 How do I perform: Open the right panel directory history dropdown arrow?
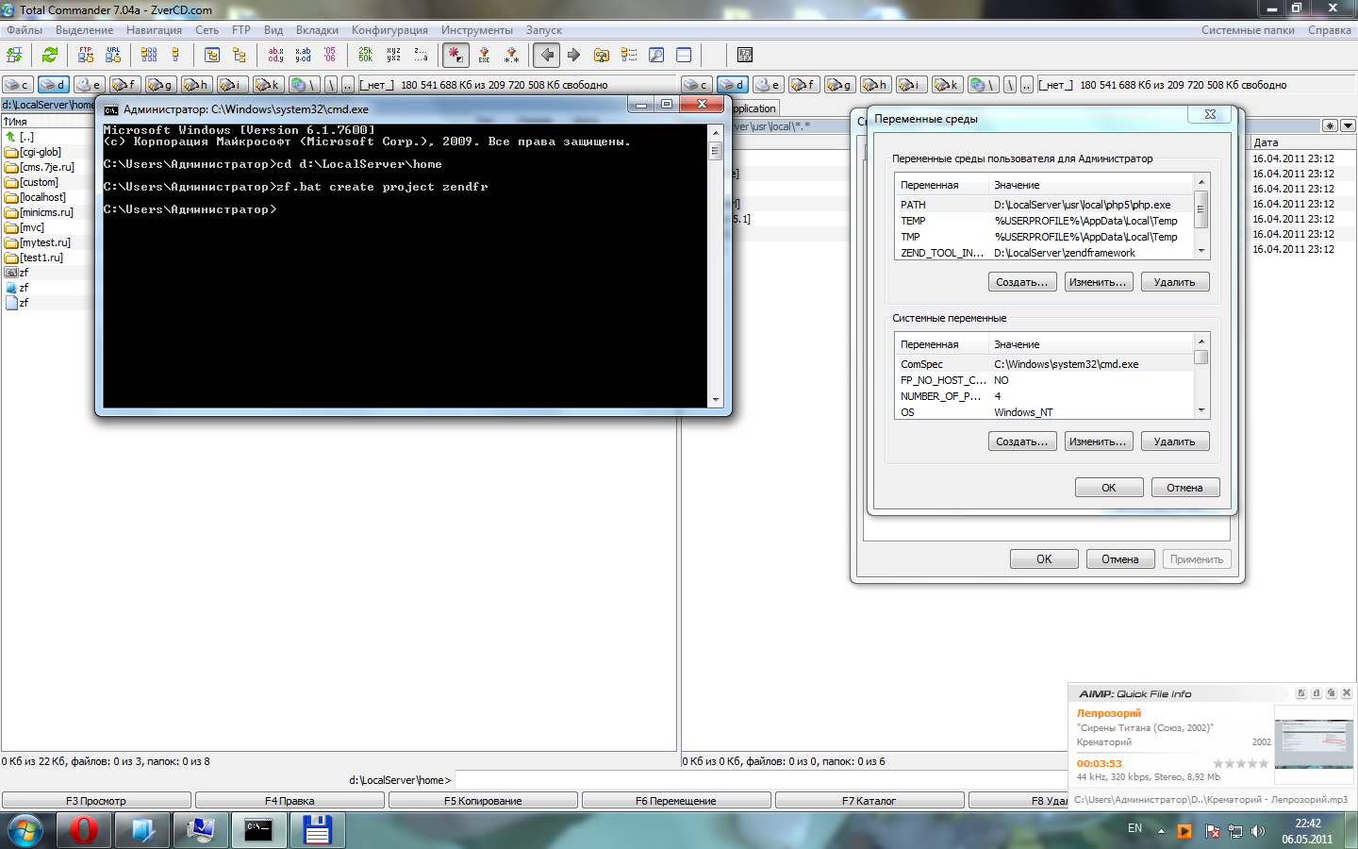[x=1348, y=125]
